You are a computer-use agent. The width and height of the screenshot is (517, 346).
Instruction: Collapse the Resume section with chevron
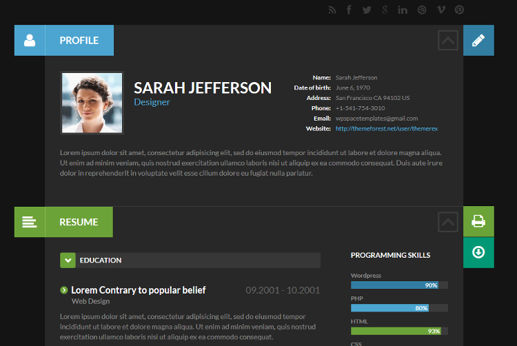448,222
